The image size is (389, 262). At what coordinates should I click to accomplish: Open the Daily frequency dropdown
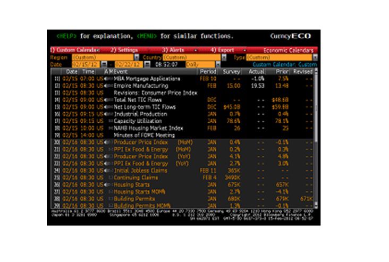[x=218, y=64]
